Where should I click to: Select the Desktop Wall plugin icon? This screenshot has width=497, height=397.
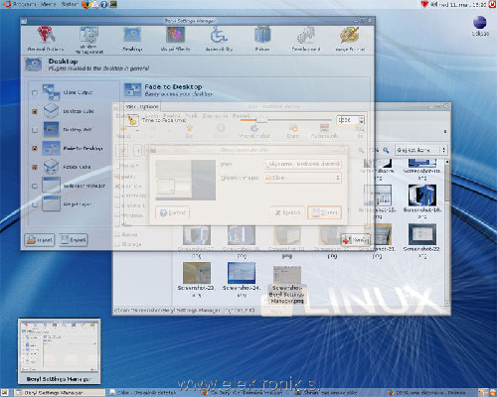(51, 129)
